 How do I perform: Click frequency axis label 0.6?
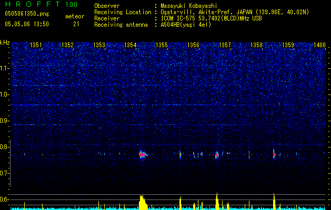[5, 199]
